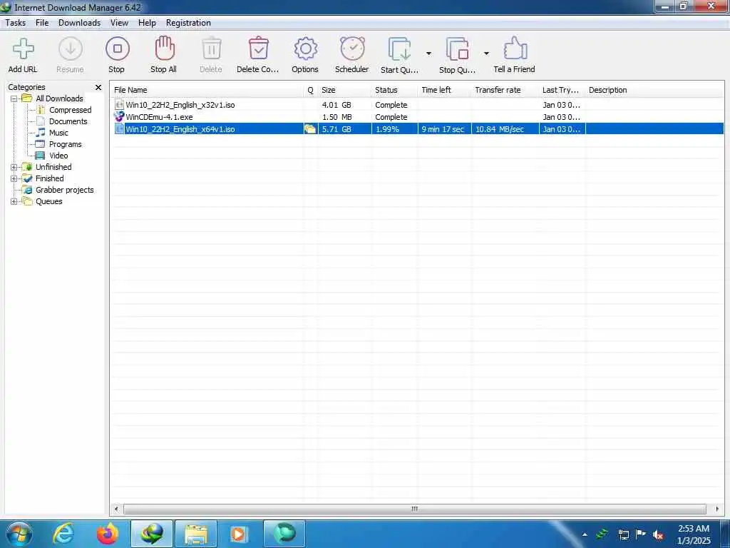
Task: Sort by Transfer rate column header
Action: (x=505, y=90)
